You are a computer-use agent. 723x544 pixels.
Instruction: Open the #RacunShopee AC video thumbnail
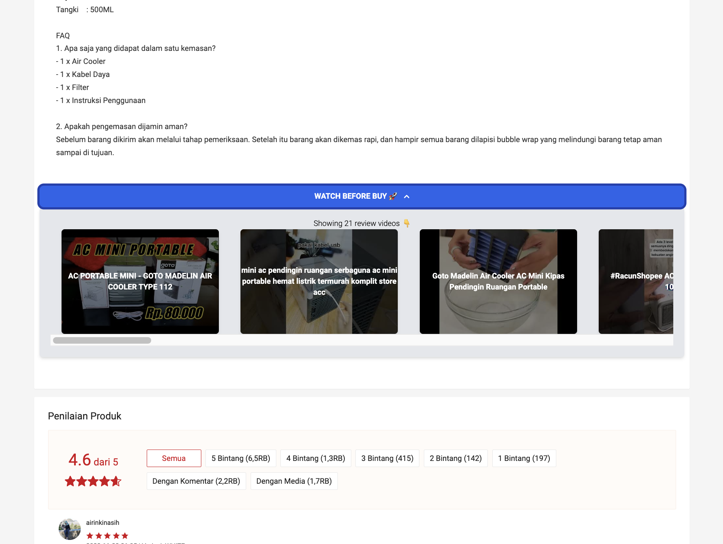click(636, 281)
